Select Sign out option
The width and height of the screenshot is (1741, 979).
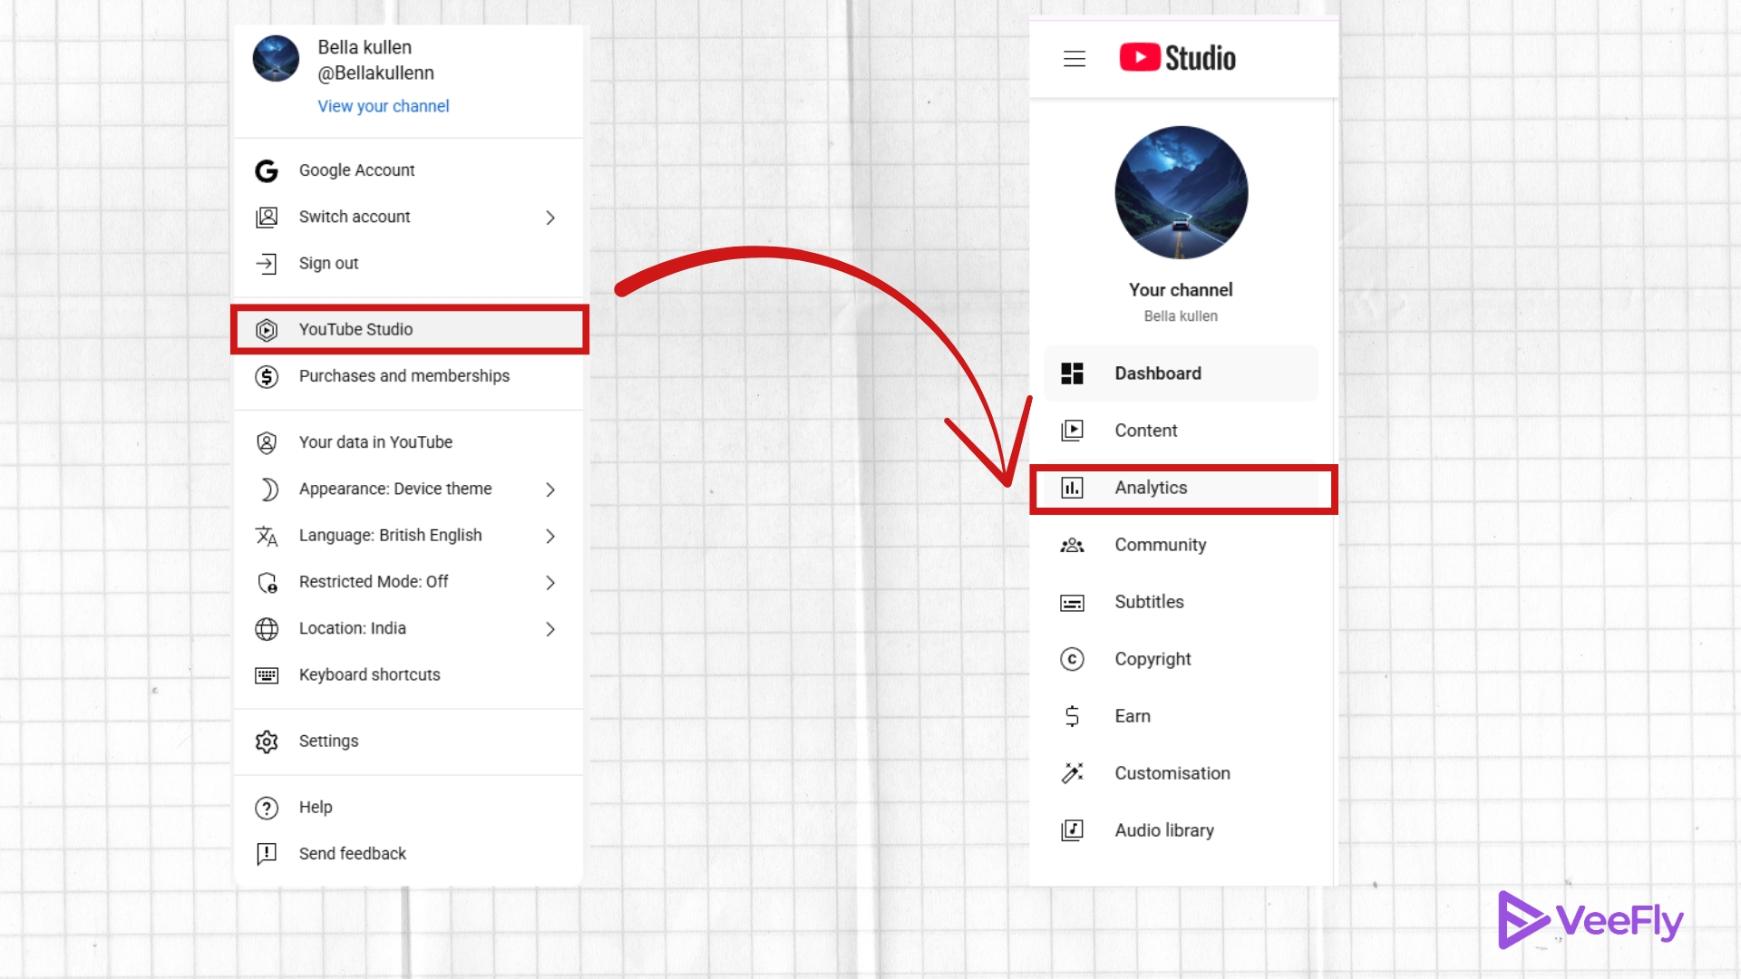point(327,264)
